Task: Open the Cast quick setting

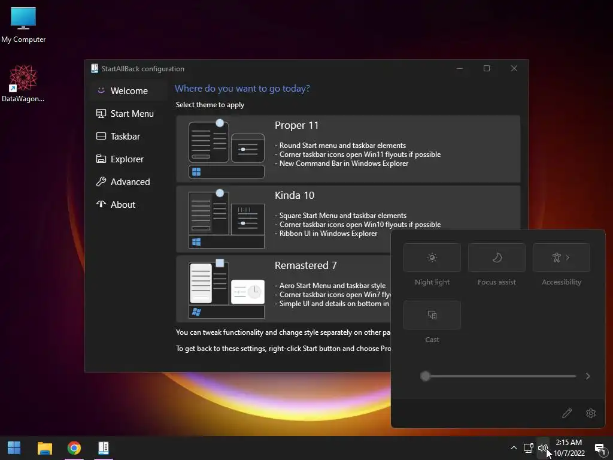Action: [432, 315]
